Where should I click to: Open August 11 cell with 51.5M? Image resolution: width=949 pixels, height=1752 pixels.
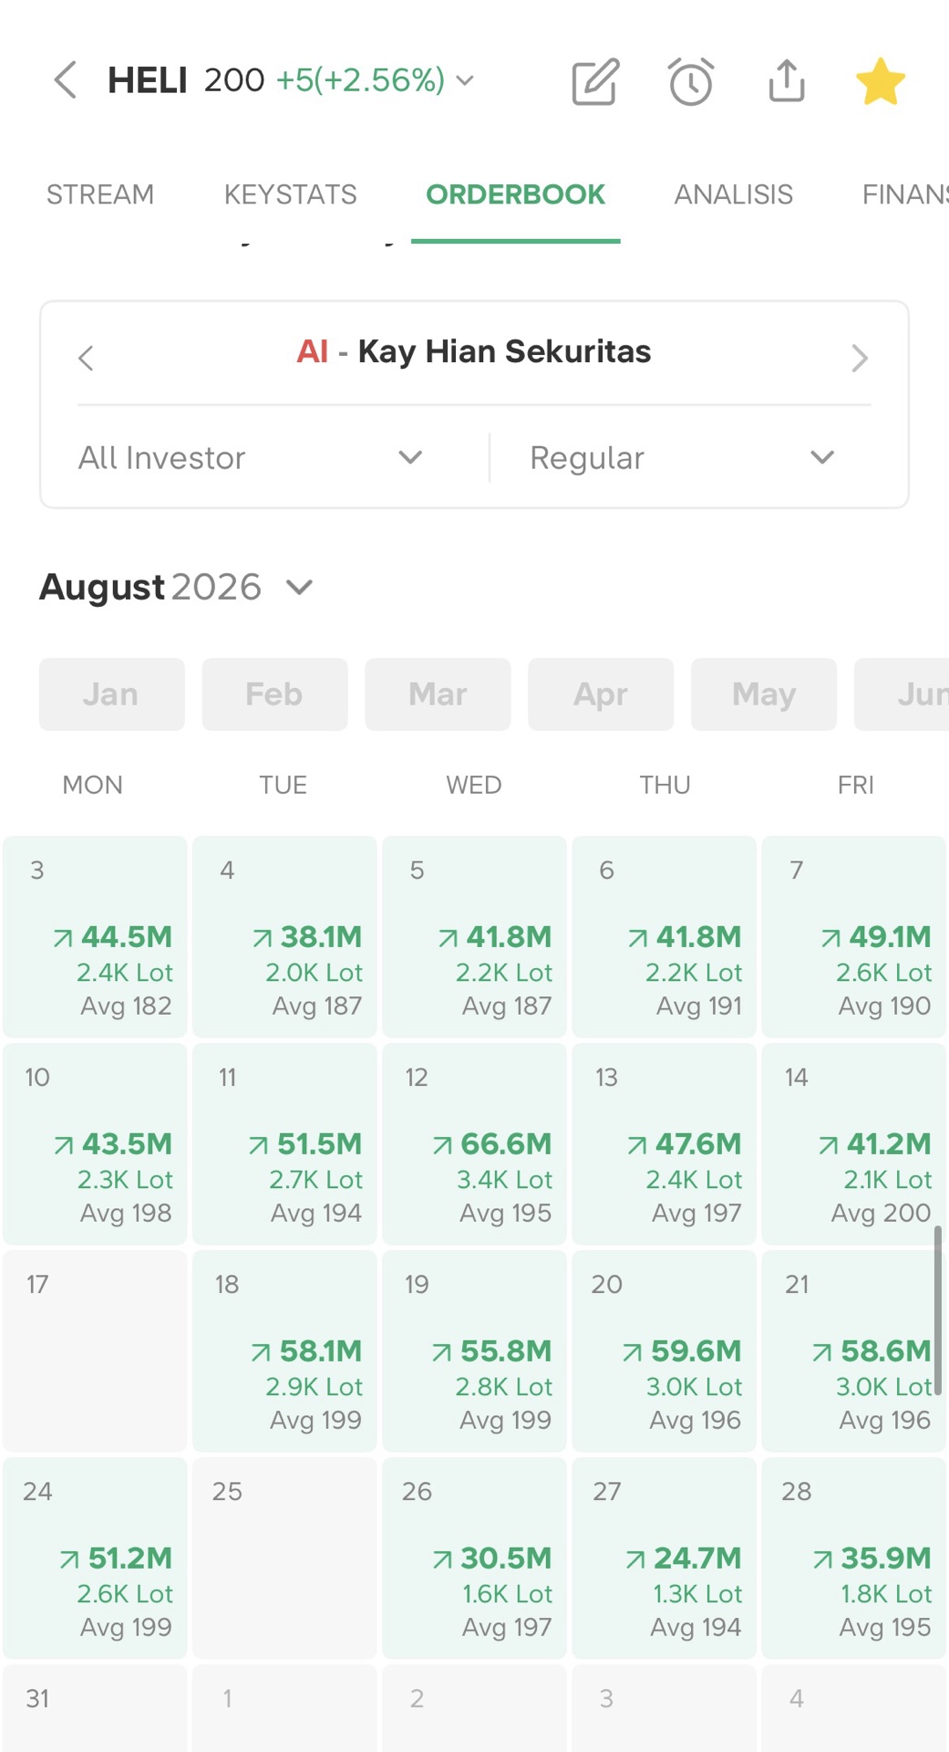(x=284, y=1143)
